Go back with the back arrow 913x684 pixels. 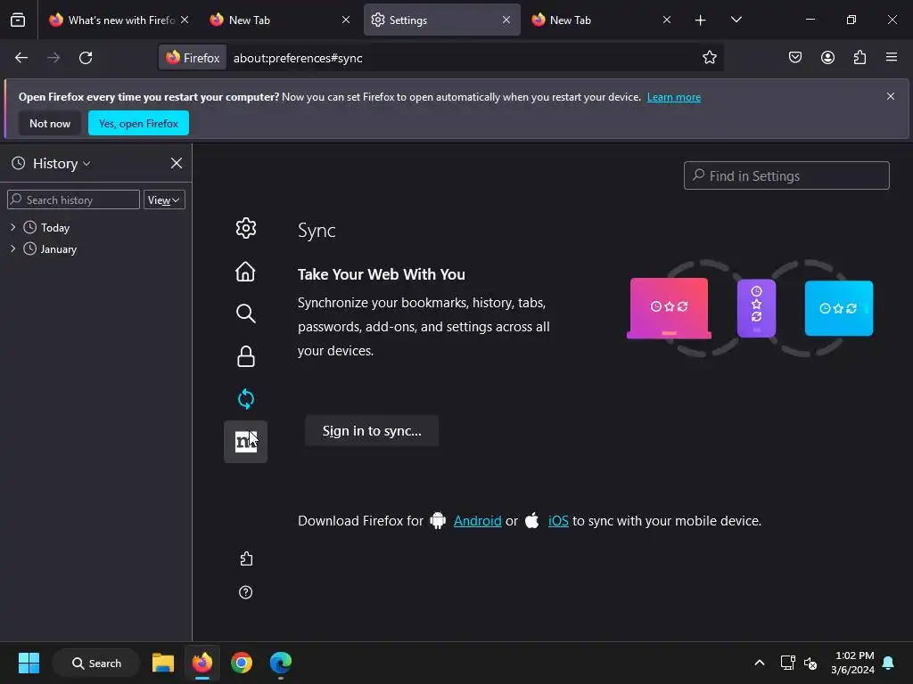(x=21, y=58)
